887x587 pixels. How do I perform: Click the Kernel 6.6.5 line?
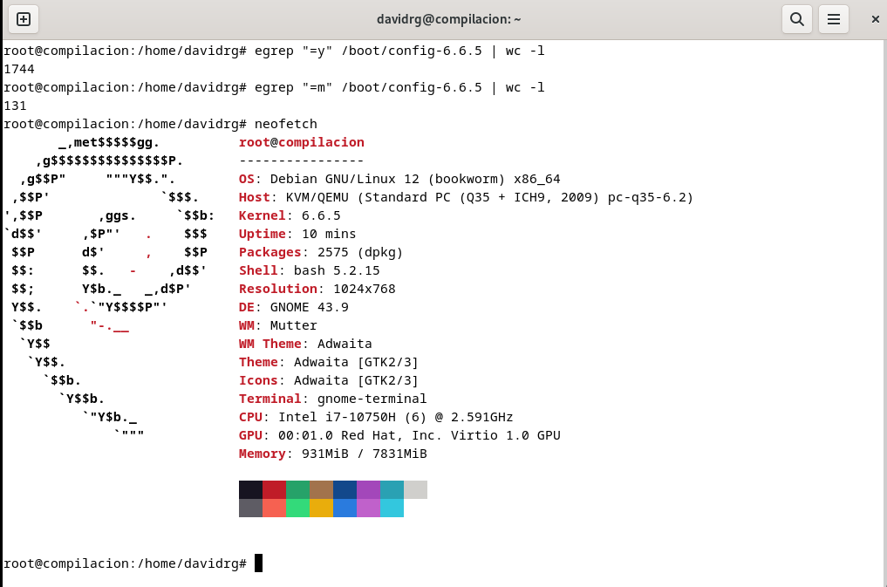click(x=290, y=215)
